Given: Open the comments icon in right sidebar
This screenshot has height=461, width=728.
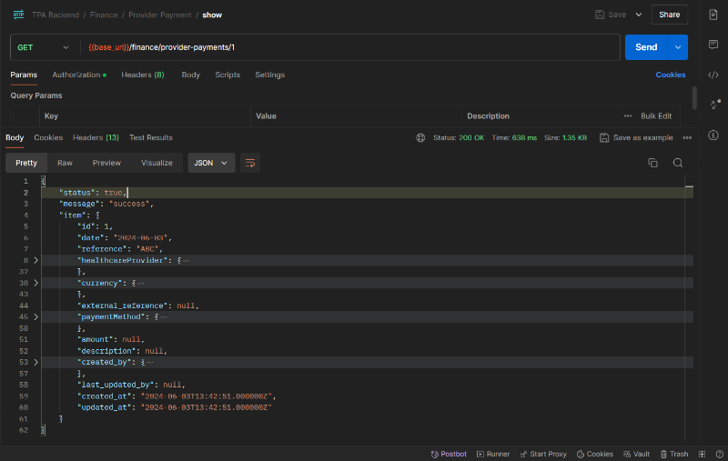Looking at the screenshot, I should 713,45.
